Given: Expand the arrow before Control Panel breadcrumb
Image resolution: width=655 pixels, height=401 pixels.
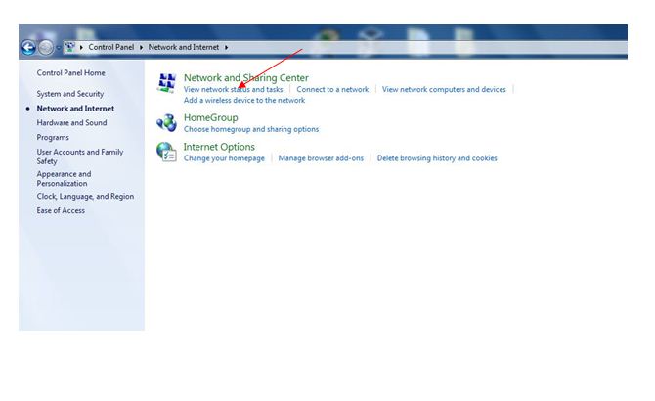Looking at the screenshot, I should point(81,47).
